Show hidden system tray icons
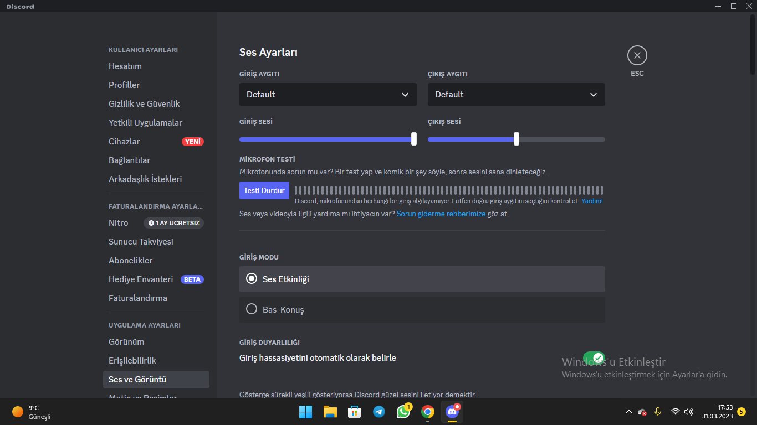757x425 pixels. point(628,412)
